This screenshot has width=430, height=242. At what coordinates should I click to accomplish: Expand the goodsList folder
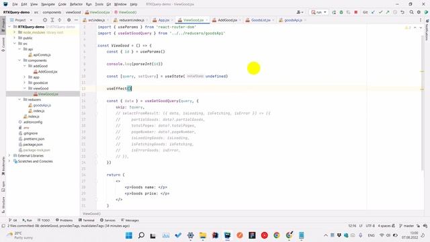[24, 83]
